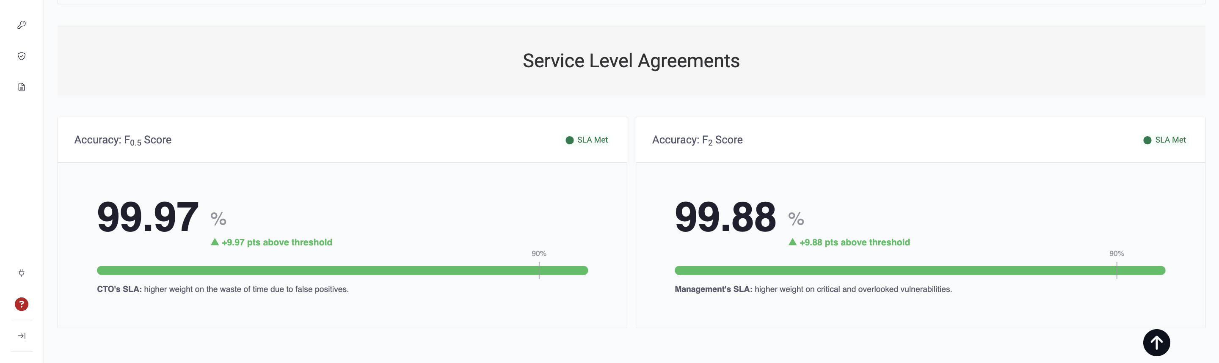Click the Service Level Agreements heading
Viewport: 1219px width, 363px height.
coord(631,61)
